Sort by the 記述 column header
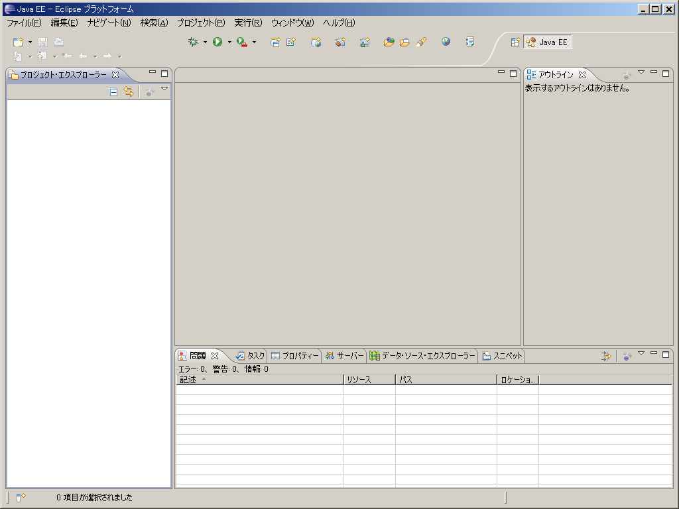Image resolution: width=679 pixels, height=509 pixels. click(260, 380)
